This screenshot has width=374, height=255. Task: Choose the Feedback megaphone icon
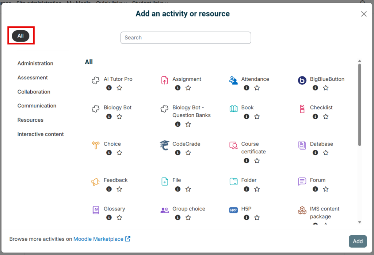pos(95,182)
